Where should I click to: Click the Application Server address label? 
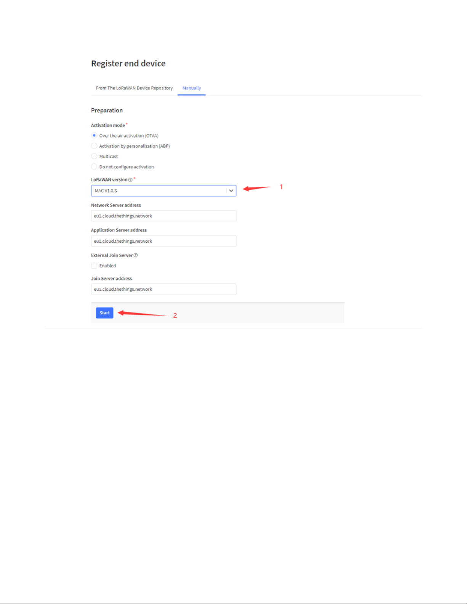119,230
